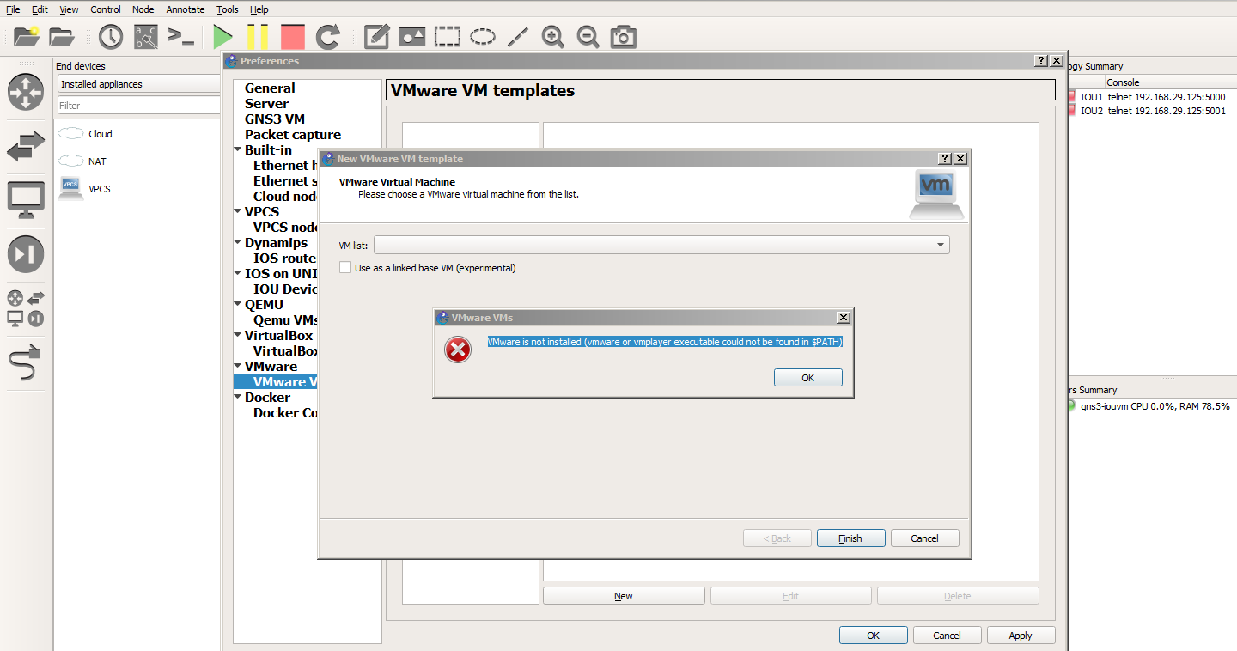Click Finish in the VMware template wizard
This screenshot has height=651, width=1237.
coord(850,538)
